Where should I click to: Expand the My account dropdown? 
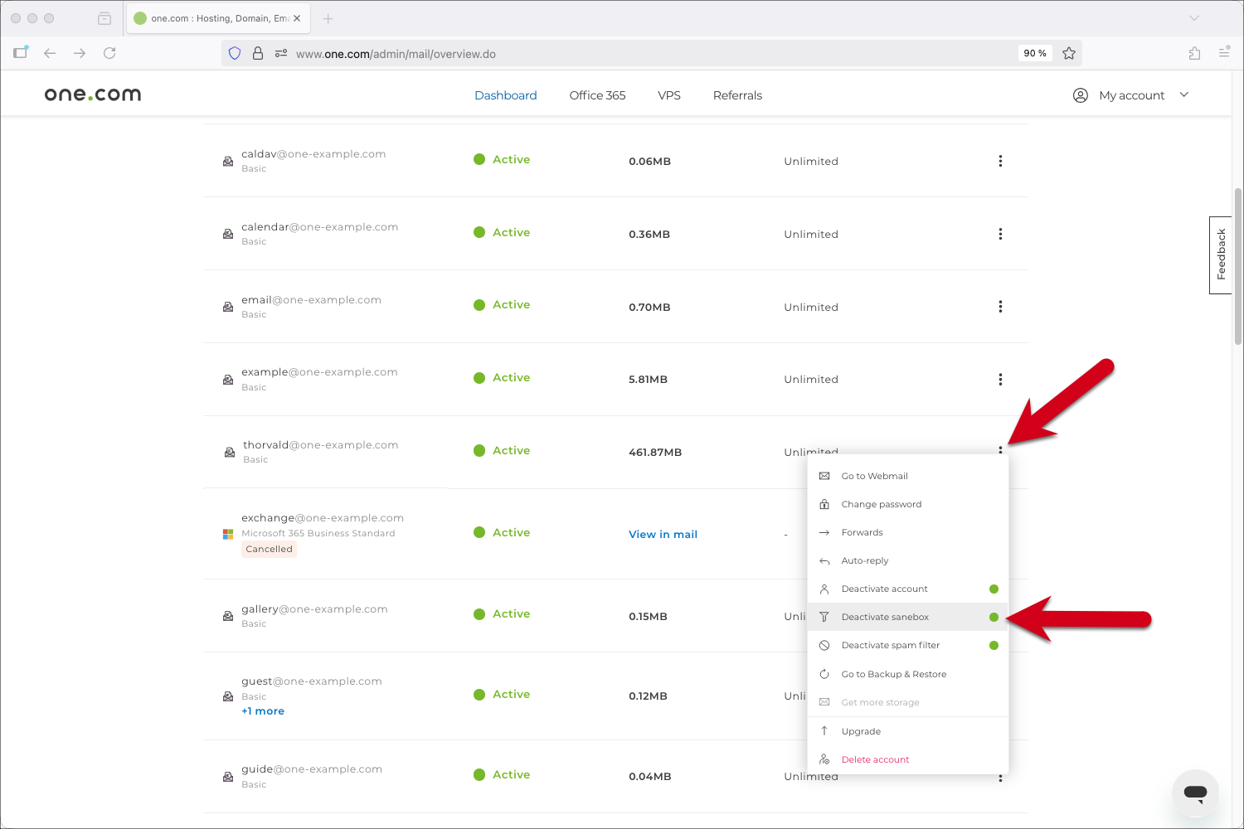tap(1131, 95)
